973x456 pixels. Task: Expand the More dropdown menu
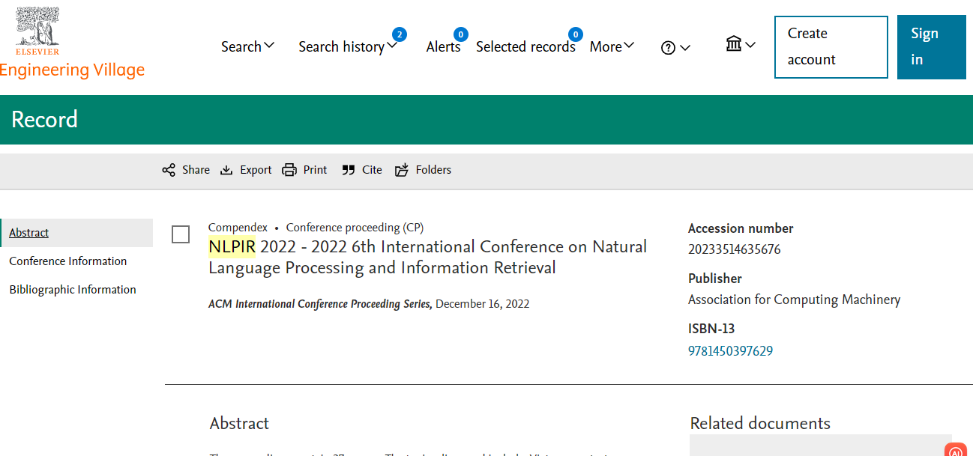click(612, 46)
